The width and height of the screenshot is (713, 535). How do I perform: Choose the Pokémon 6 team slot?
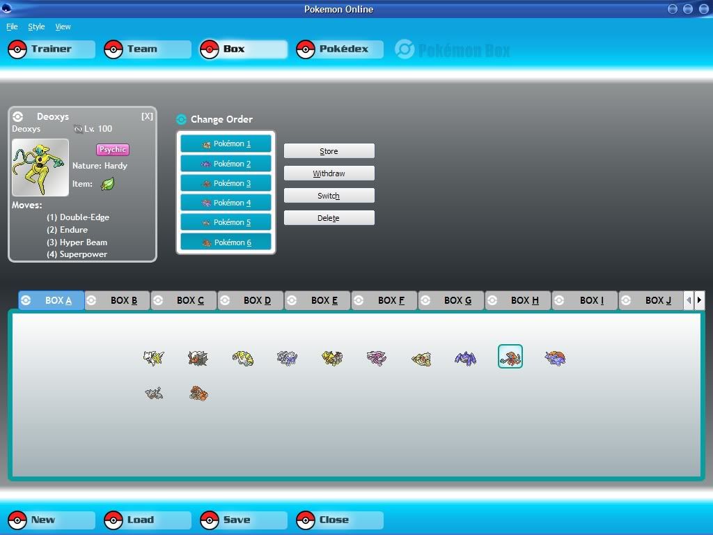pos(226,242)
